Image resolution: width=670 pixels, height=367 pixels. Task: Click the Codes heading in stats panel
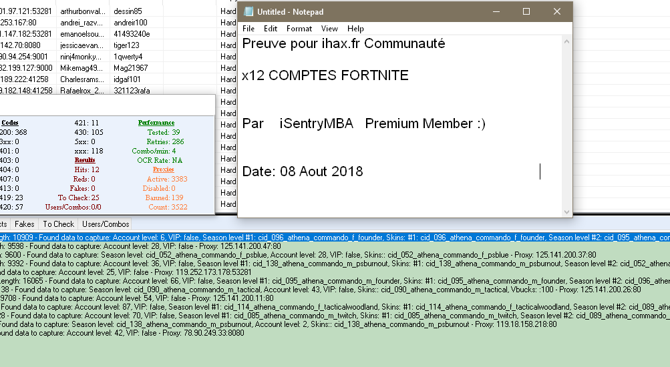pyautogui.click(x=9, y=123)
